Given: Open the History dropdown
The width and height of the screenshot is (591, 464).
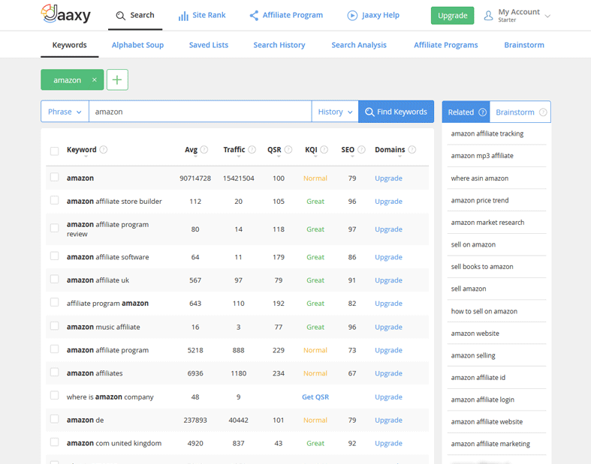Looking at the screenshot, I should 335,112.
